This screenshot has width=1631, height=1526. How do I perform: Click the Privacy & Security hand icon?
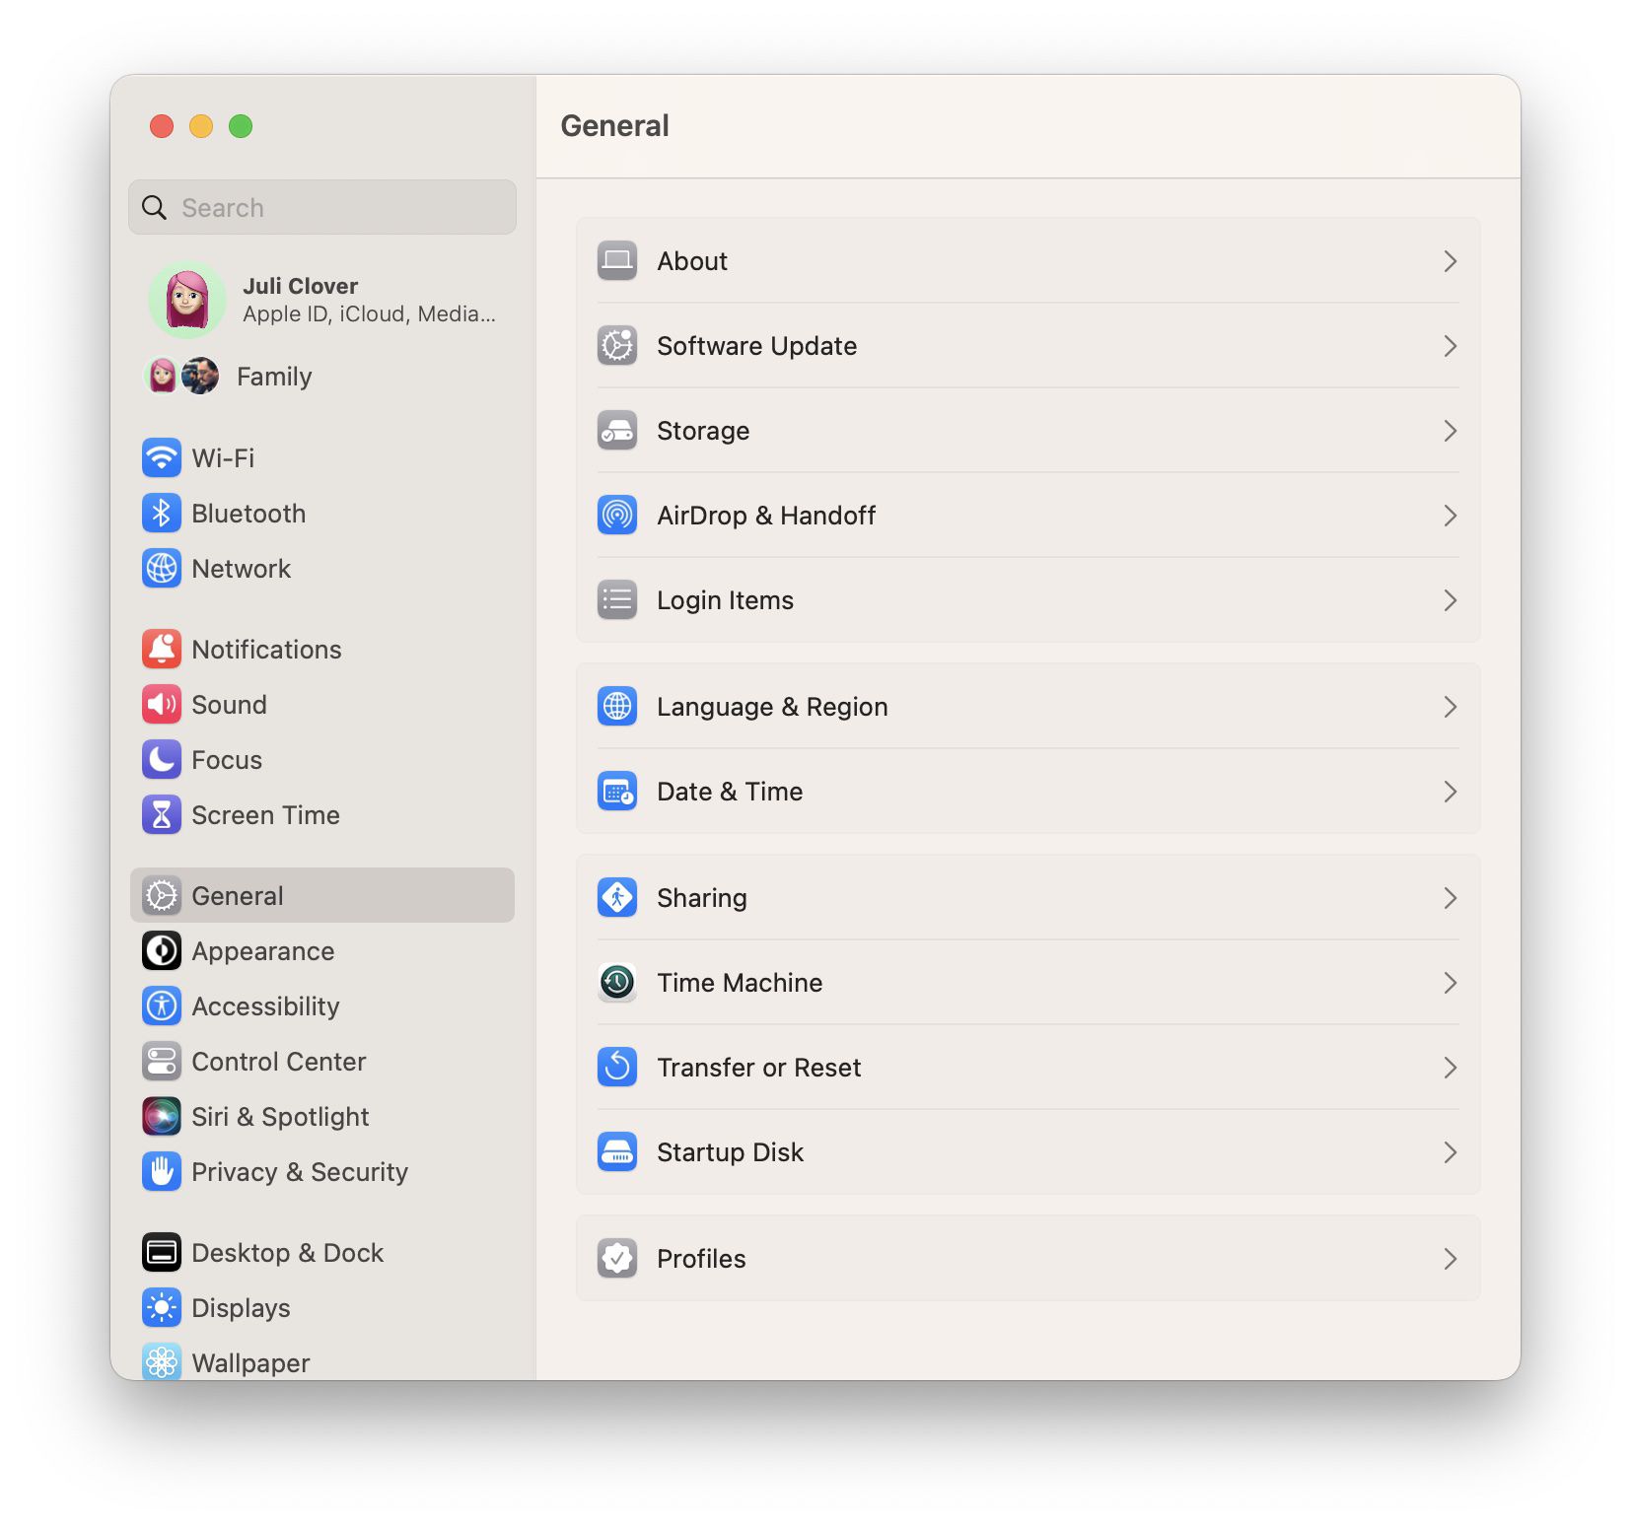click(x=161, y=1172)
